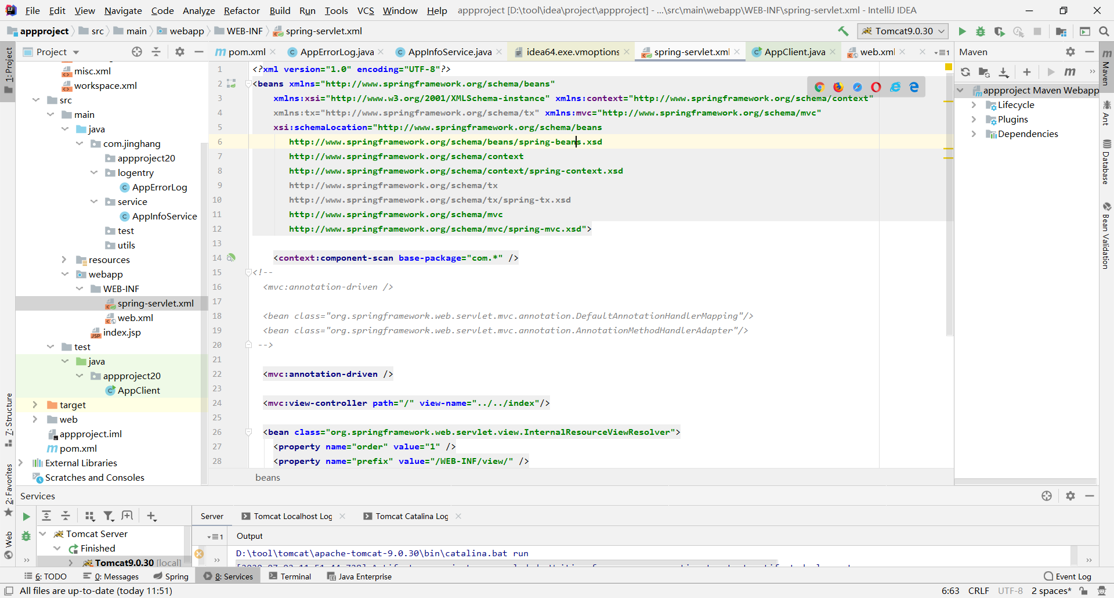Viewport: 1114px width, 598px height.
Task: Download sources in the Maven panel
Action: [x=1004, y=72]
